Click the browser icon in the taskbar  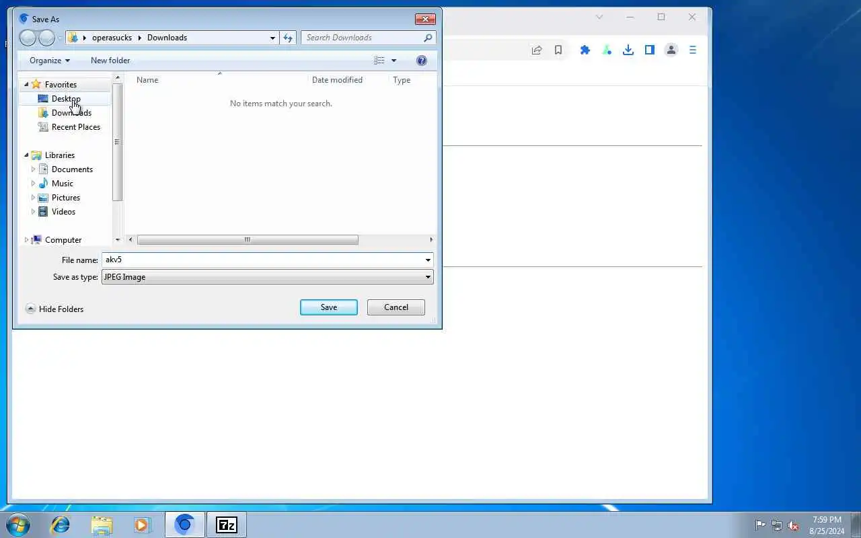tap(185, 525)
